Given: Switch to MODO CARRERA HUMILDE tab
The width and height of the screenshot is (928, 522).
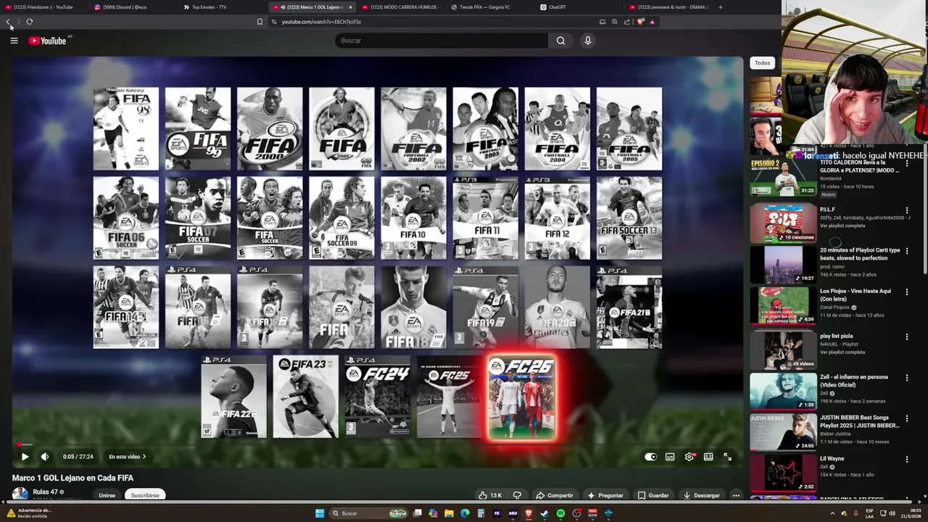Looking at the screenshot, I should coord(400,7).
